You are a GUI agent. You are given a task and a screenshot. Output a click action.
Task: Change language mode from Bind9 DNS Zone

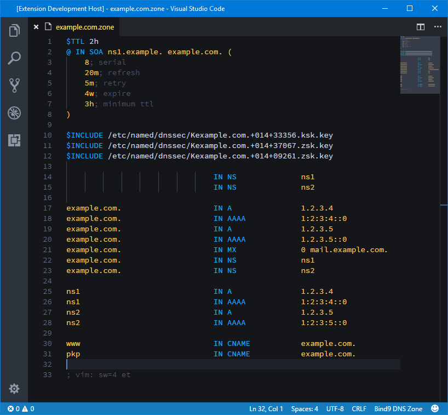click(398, 408)
